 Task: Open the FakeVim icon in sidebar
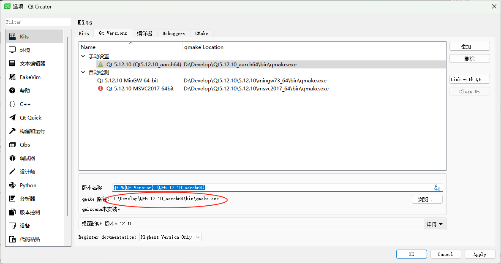(x=12, y=77)
